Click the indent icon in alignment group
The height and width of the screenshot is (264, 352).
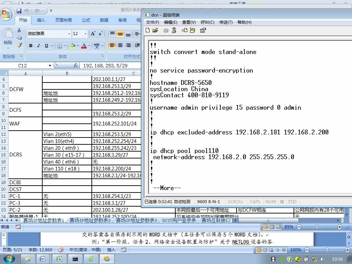(x=137, y=45)
